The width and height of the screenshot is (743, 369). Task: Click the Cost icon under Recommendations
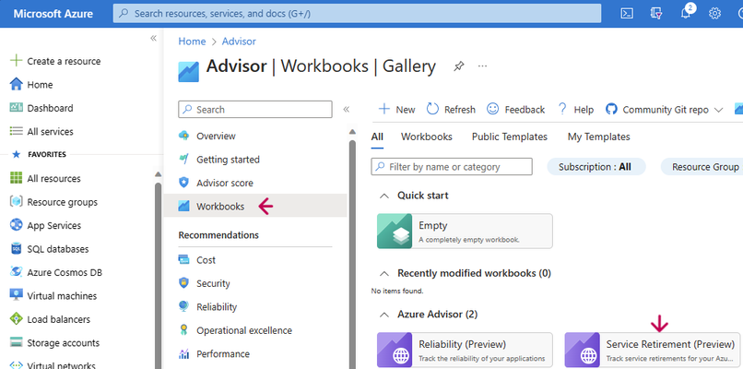click(x=183, y=259)
